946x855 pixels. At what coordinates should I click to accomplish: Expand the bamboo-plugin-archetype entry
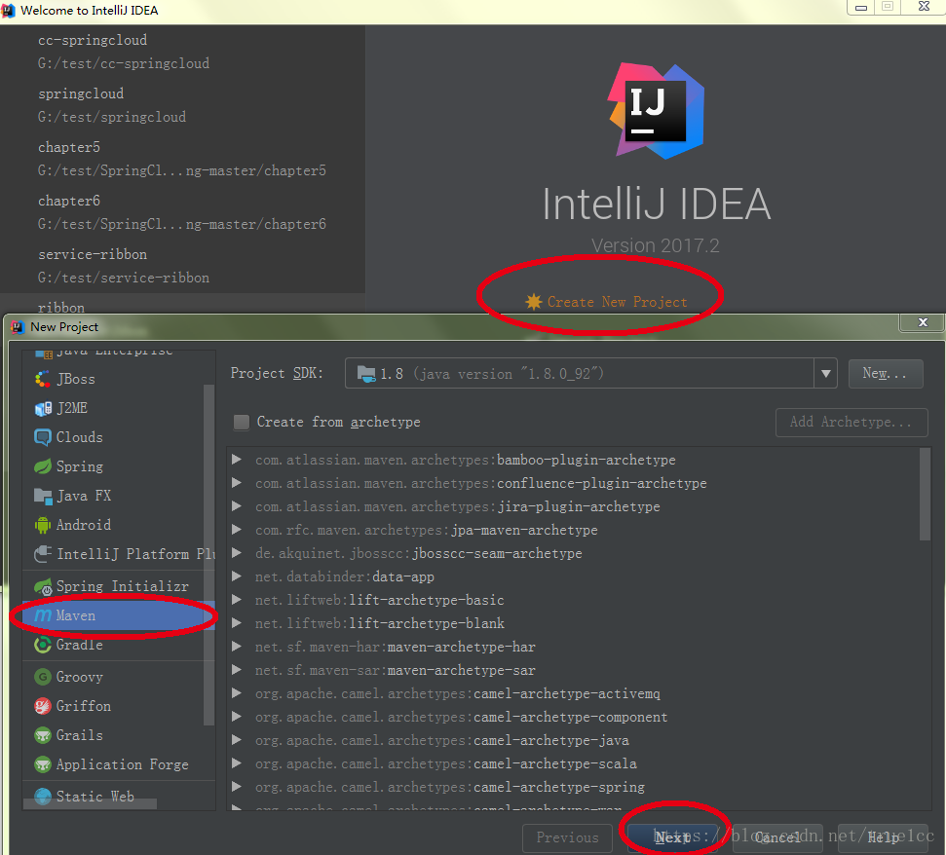click(237, 460)
